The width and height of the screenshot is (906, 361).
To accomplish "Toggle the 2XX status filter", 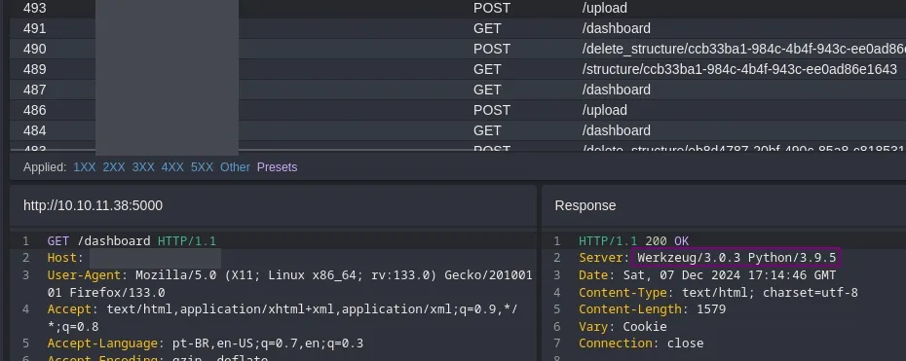I will (114, 167).
